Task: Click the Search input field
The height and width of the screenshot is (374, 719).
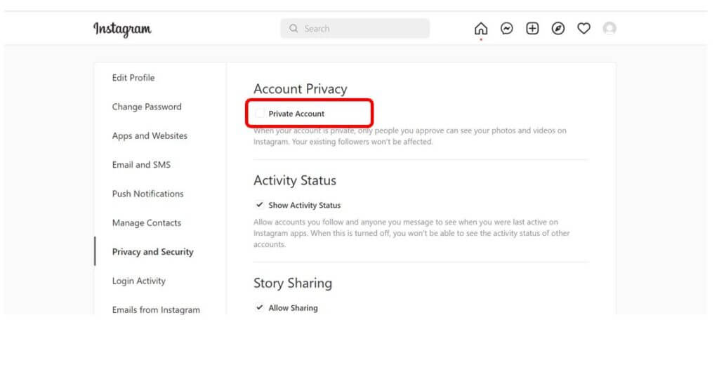Action: pyautogui.click(x=355, y=28)
